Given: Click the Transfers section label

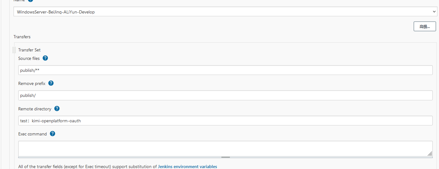Looking at the screenshot, I should pyautogui.click(x=22, y=37).
